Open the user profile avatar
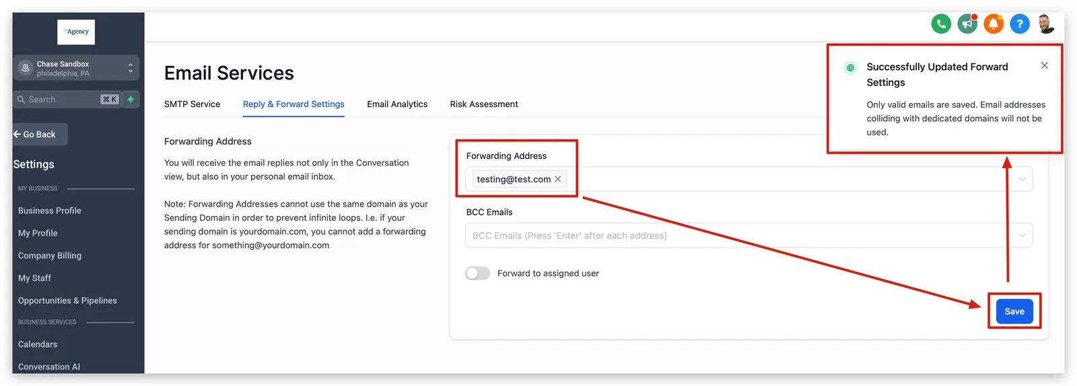This screenshot has width=1077, height=386. coord(1046,24)
